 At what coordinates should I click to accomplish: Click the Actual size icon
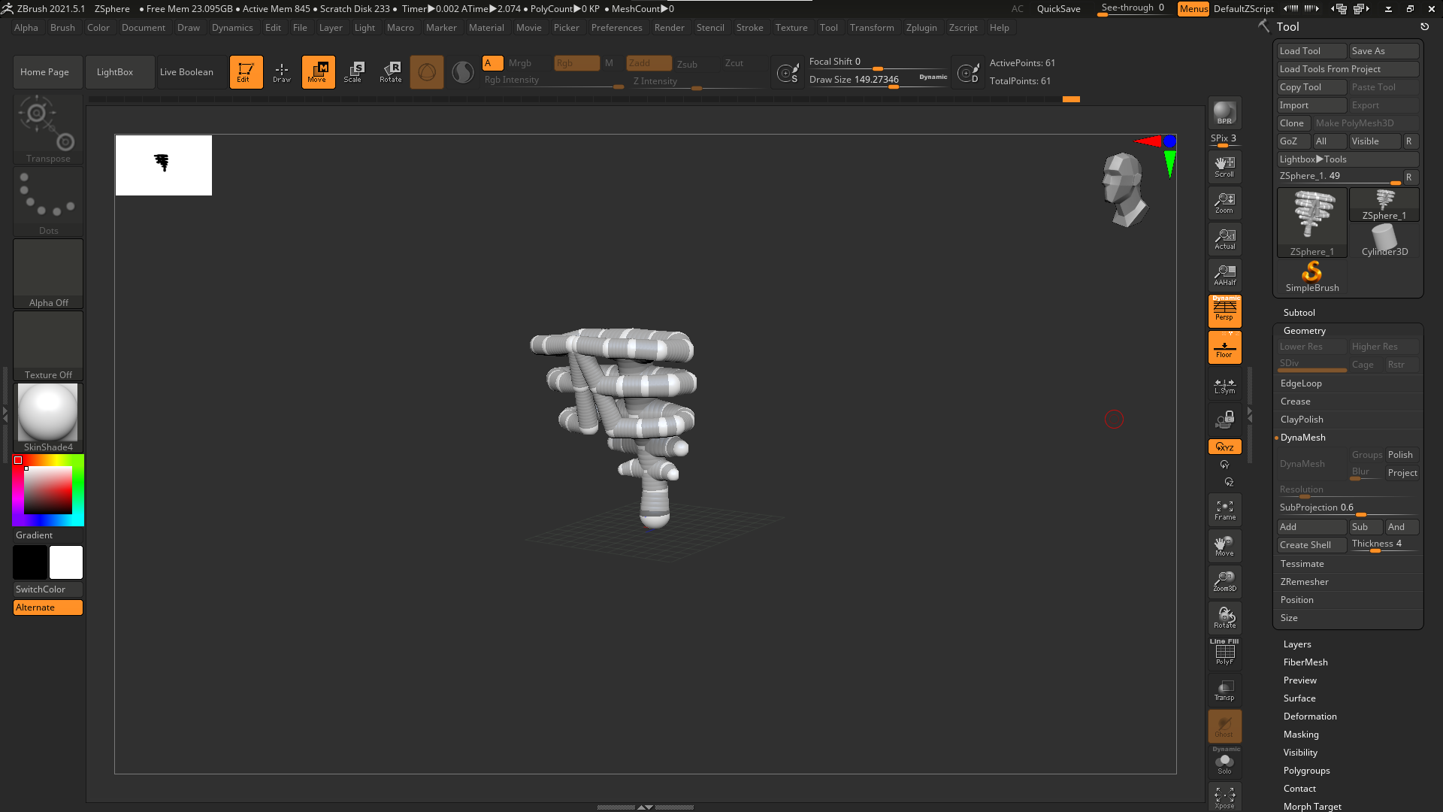[x=1224, y=239]
